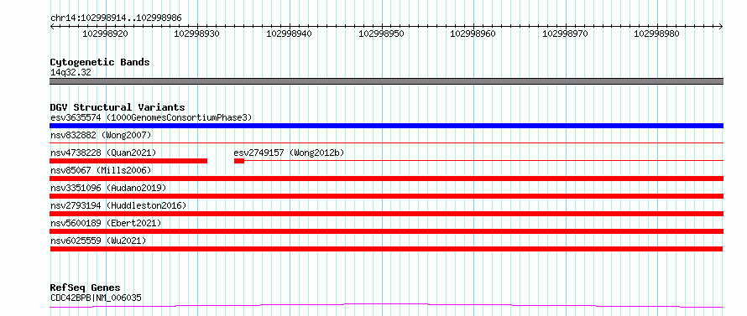Viewport: 747px width, 316px height.
Task: Click the DGV Structural Variants track heading
Action: coord(118,107)
